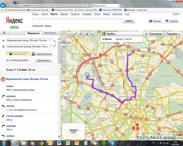Click the route panel vertical scrollbar
Image resolution: width=183 pixels, height=146 pixels.
[x=59, y=52]
